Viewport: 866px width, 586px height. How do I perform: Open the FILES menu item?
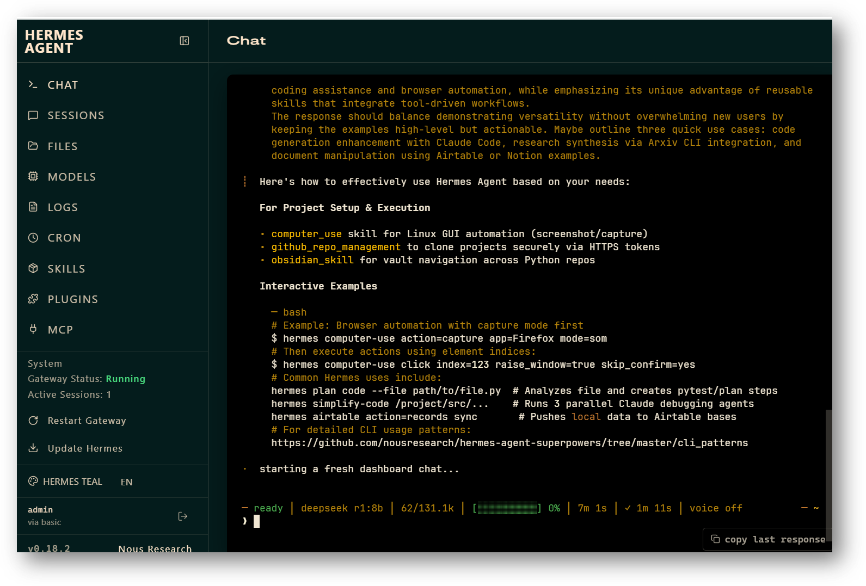(112, 146)
